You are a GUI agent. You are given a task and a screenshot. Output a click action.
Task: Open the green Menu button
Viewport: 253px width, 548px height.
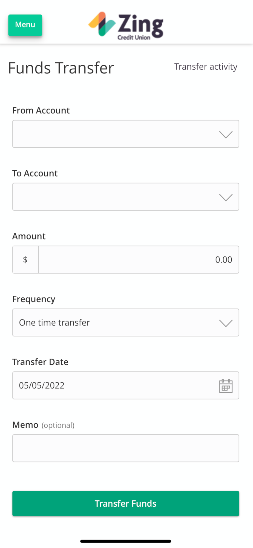pyautogui.click(x=25, y=25)
